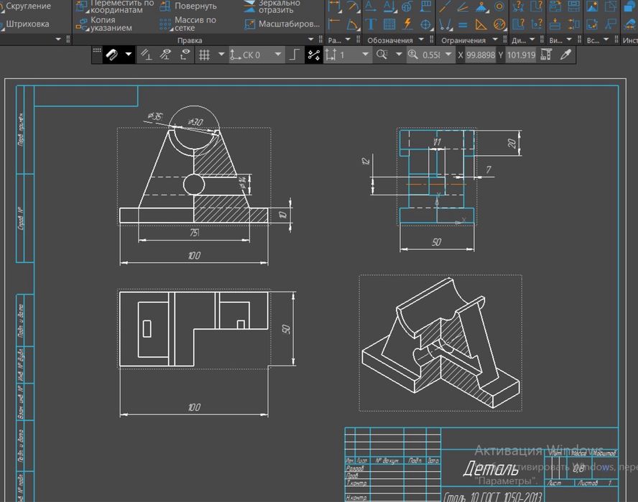Insert picture via image icon
Image resolution: width=638 pixels, height=502 pixels.
point(592,6)
